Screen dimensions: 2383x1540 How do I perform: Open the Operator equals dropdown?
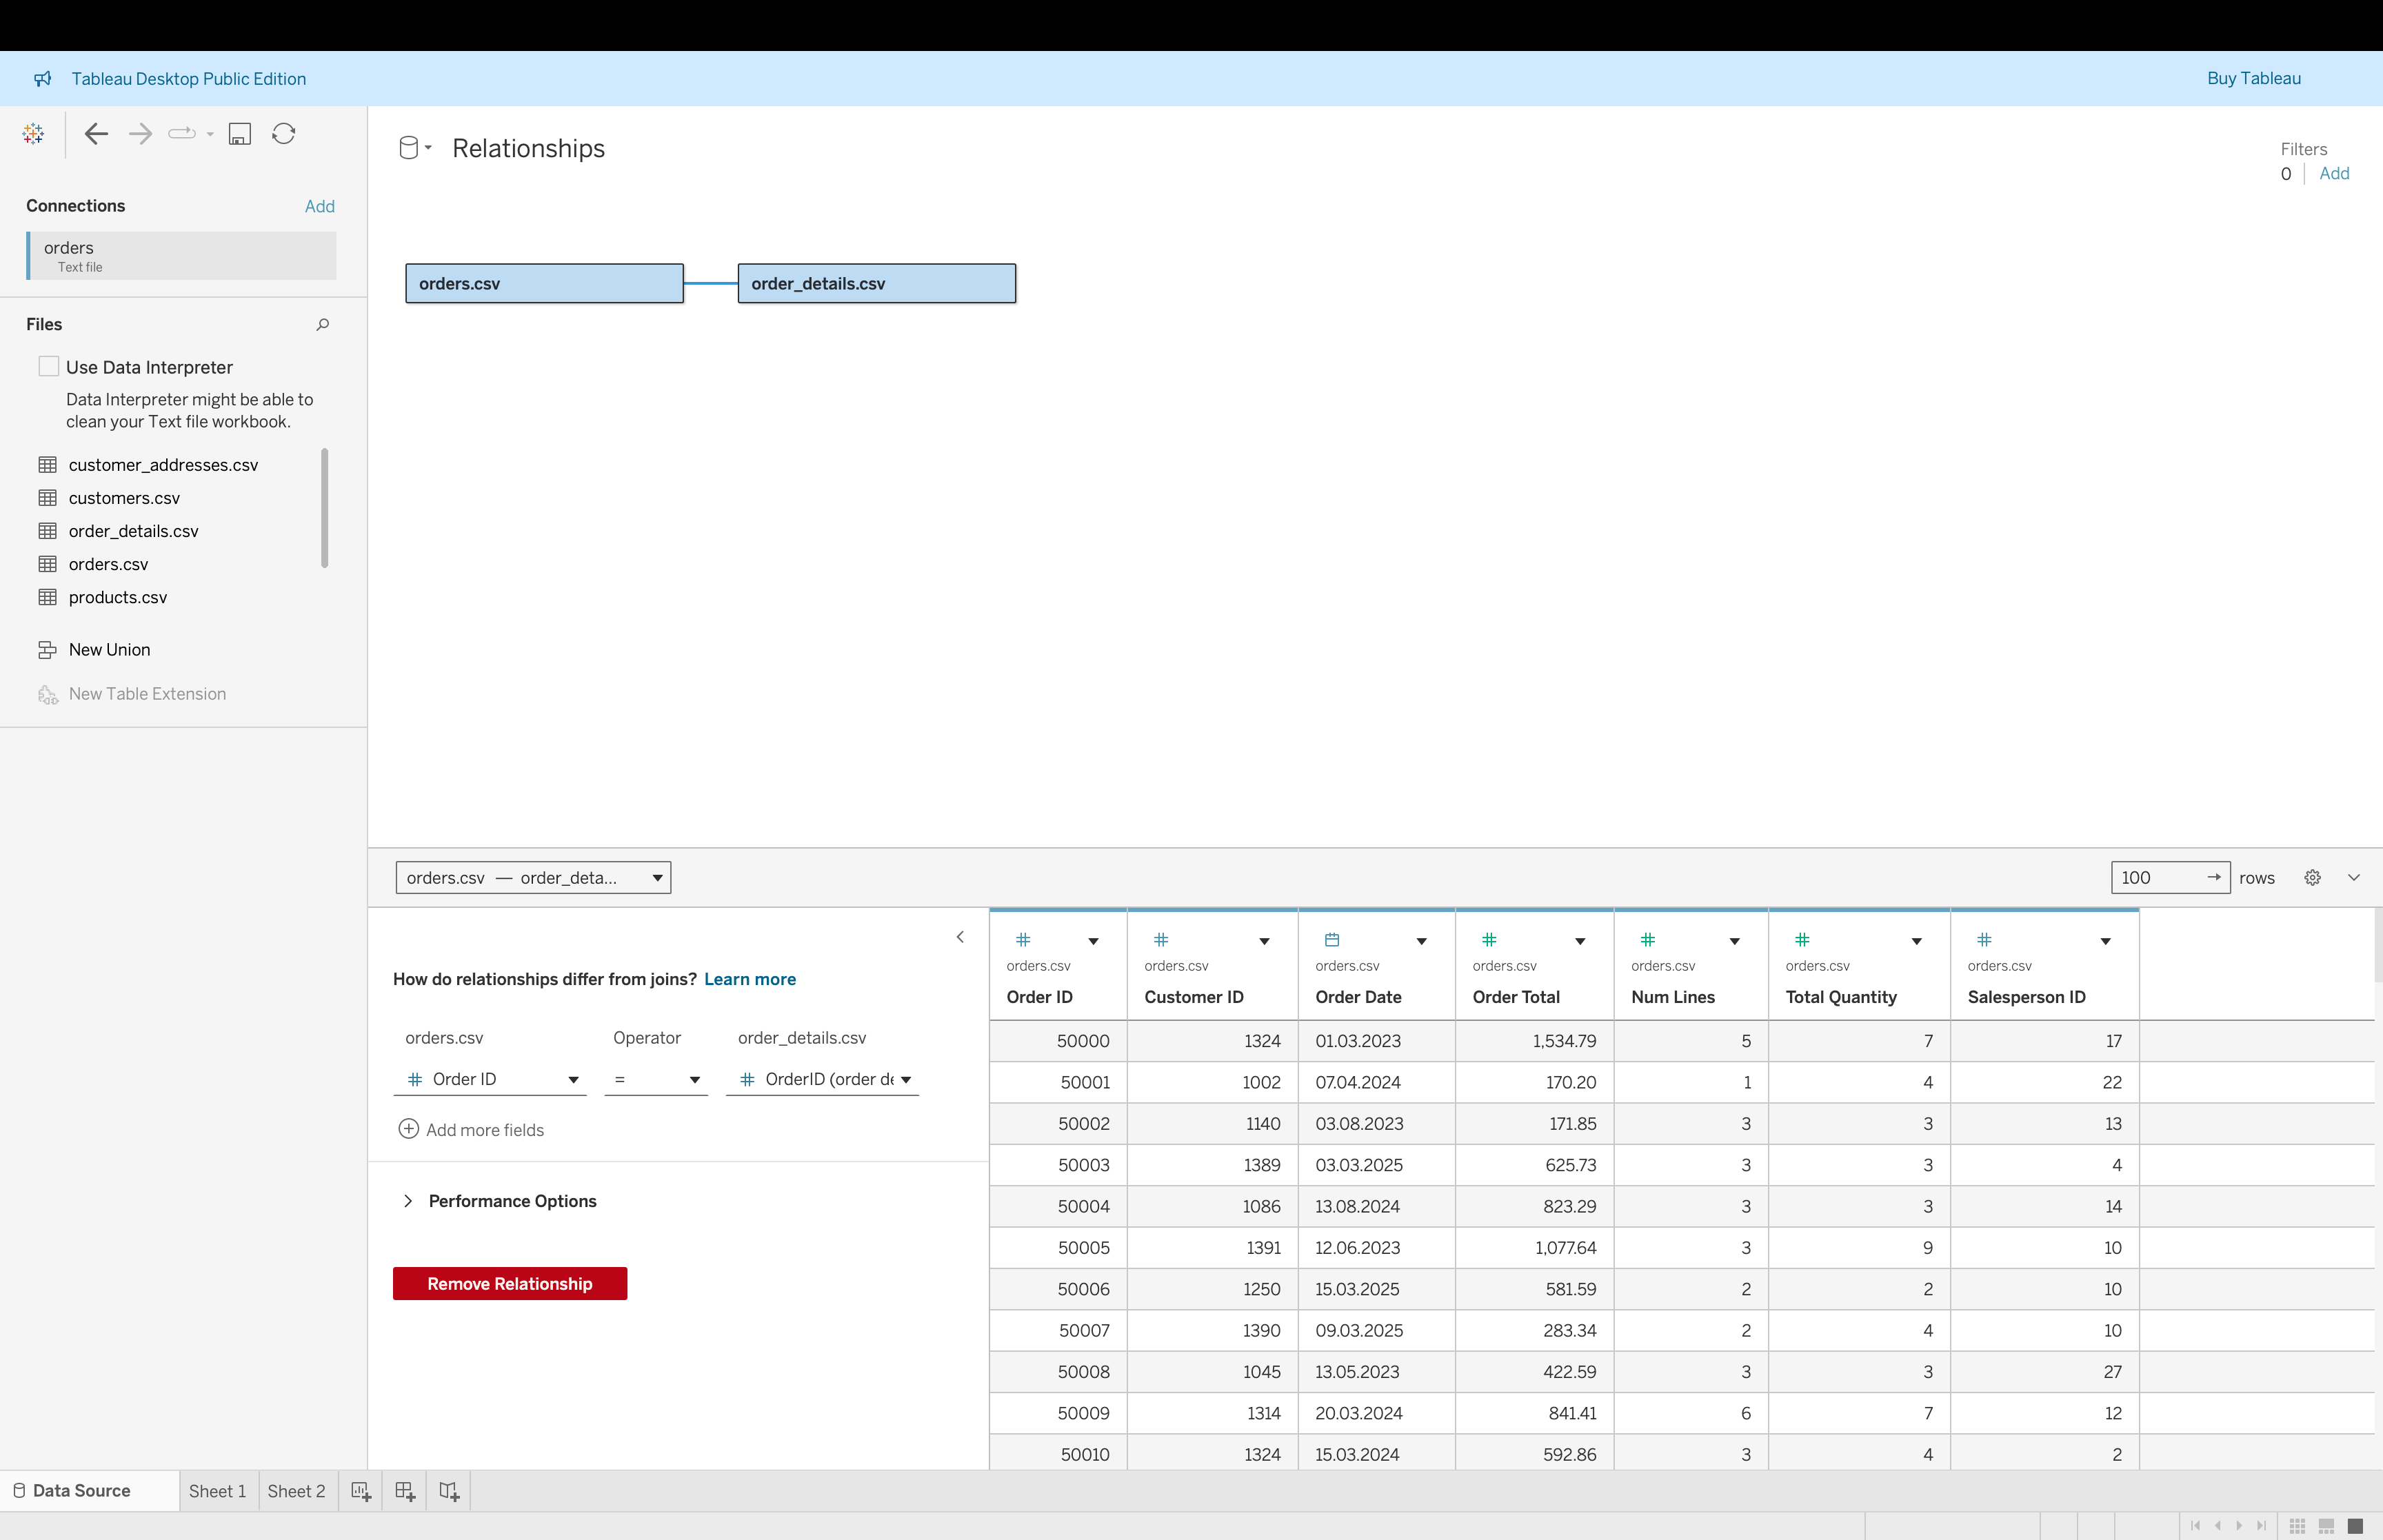coord(656,1079)
